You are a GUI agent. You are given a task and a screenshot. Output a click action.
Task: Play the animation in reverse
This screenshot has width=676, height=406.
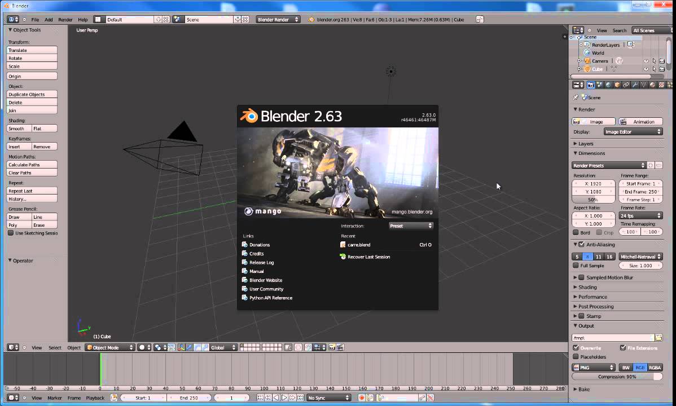pos(276,398)
